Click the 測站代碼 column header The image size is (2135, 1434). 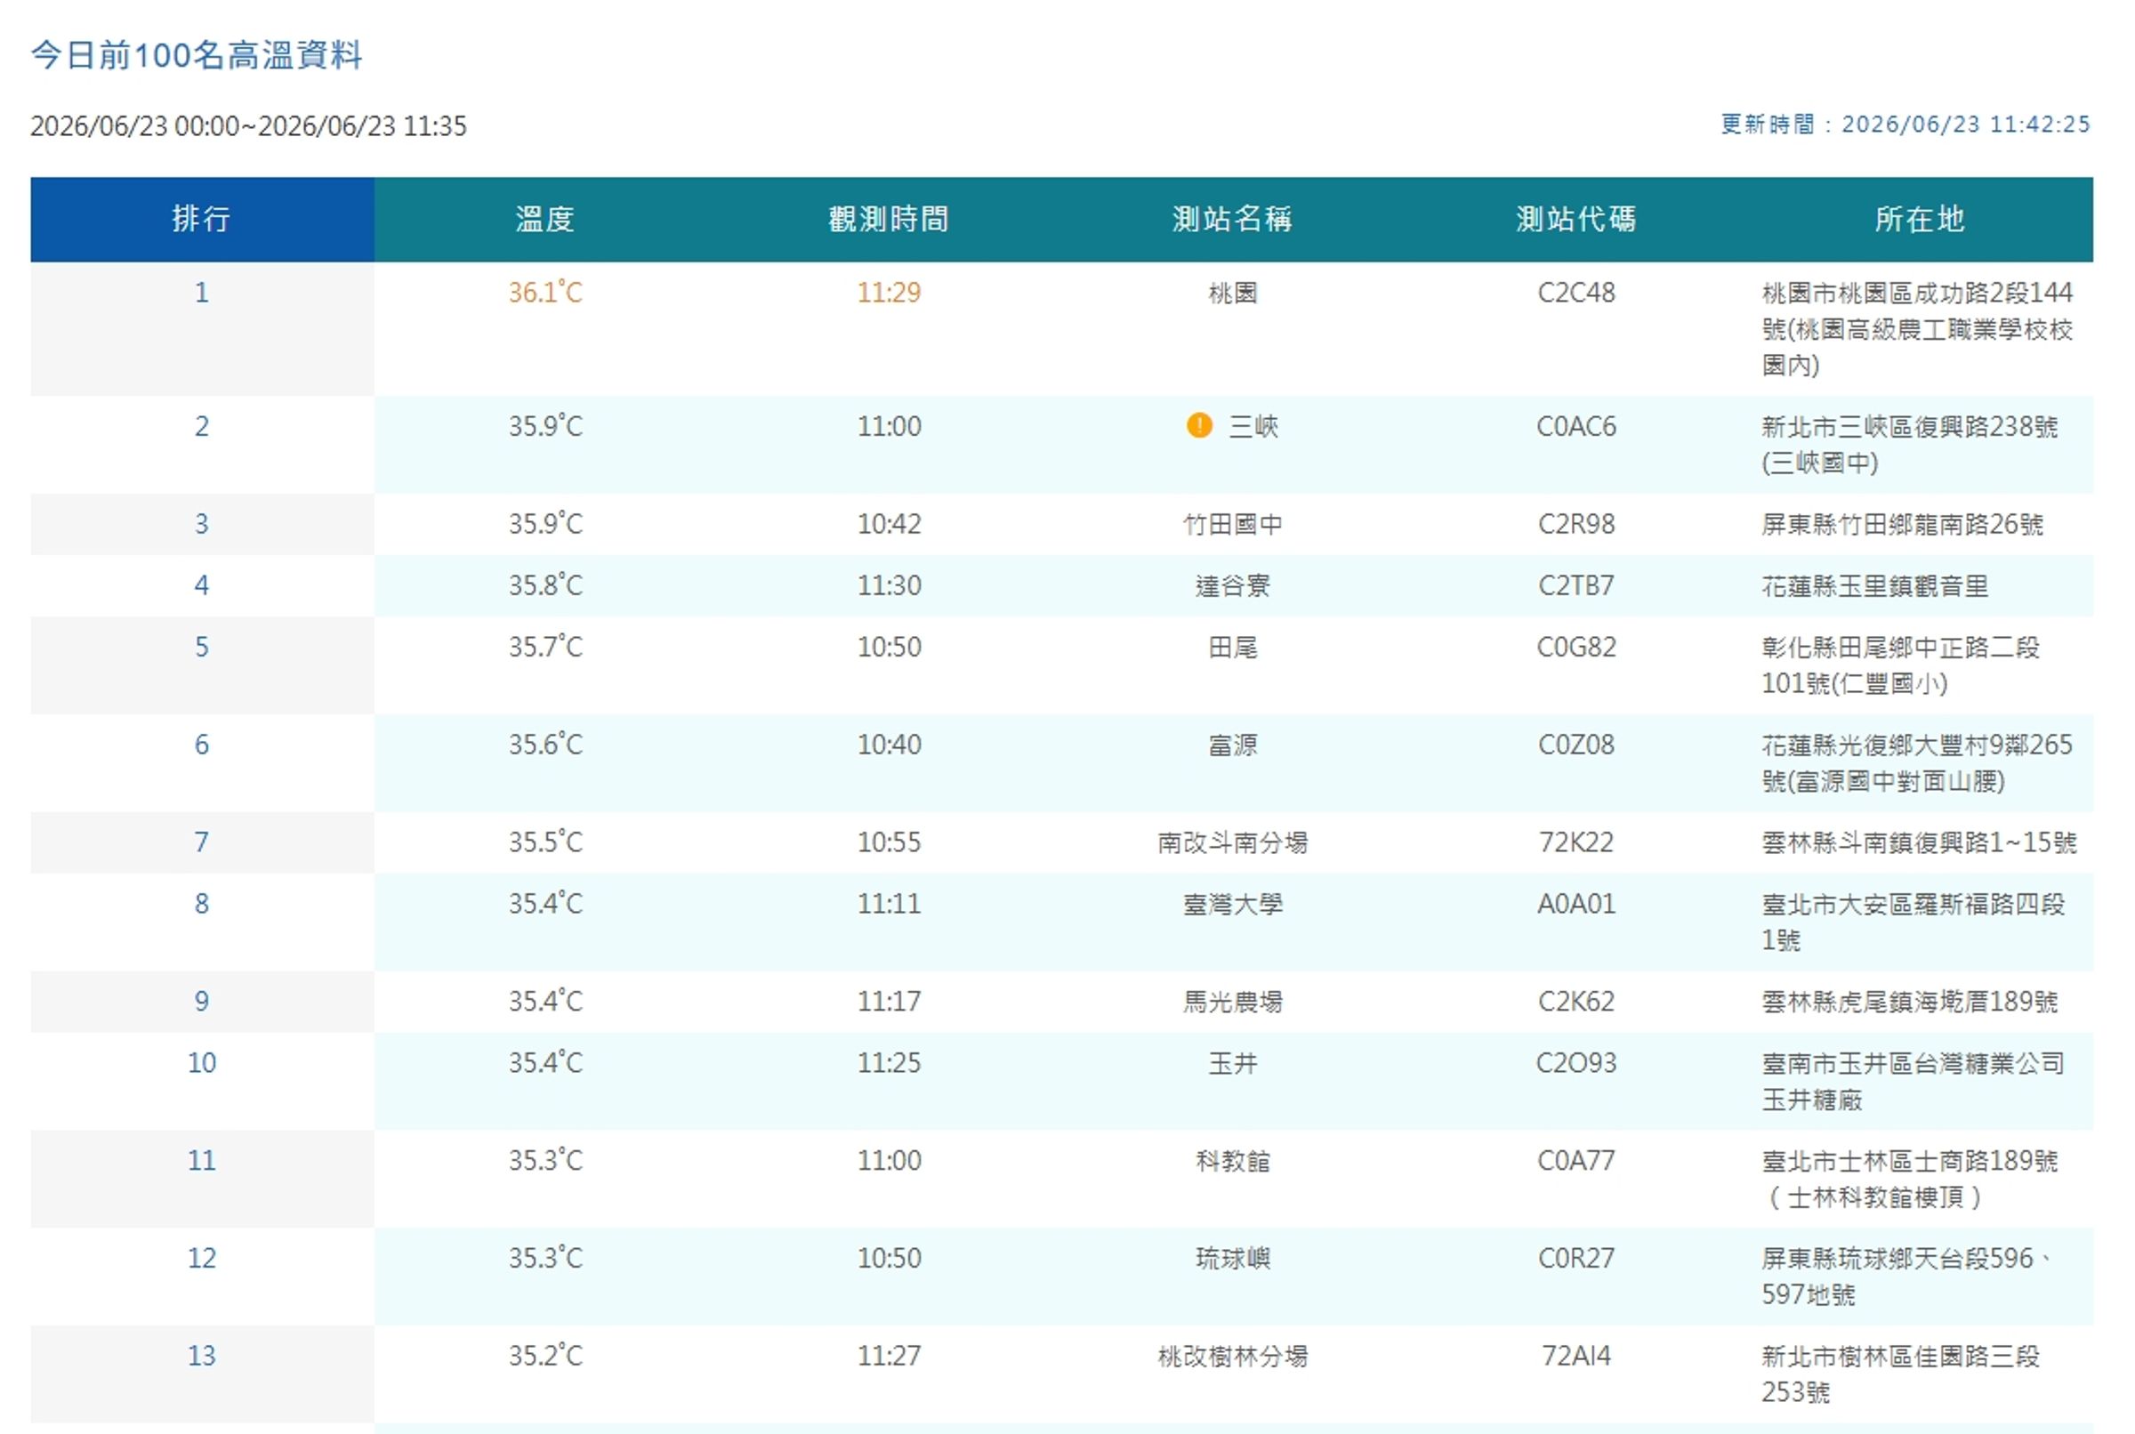click(1576, 220)
